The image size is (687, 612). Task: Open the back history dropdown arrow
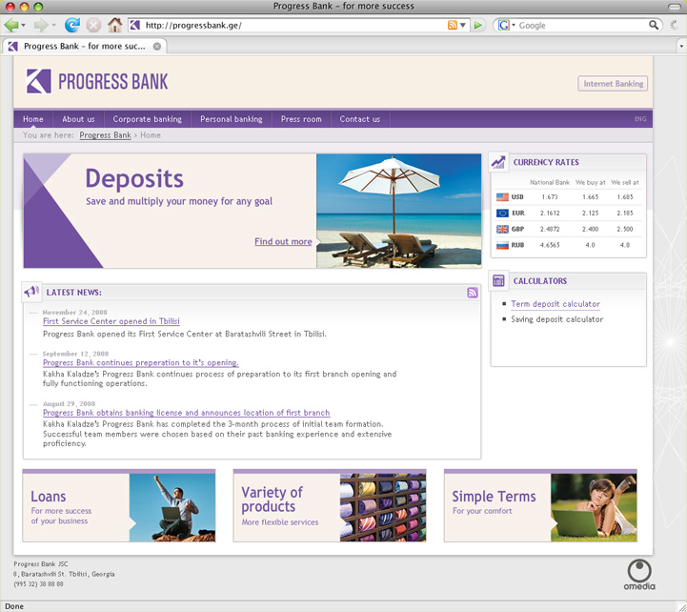pyautogui.click(x=23, y=26)
